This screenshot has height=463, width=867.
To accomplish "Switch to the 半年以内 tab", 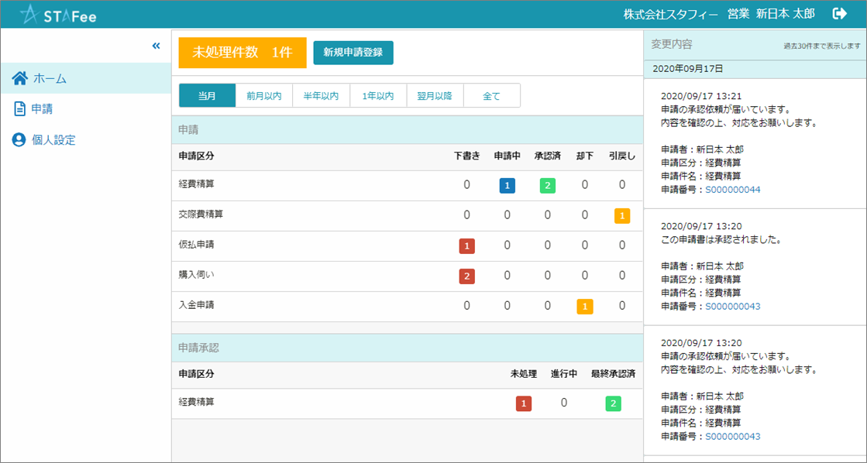I will click(x=321, y=96).
